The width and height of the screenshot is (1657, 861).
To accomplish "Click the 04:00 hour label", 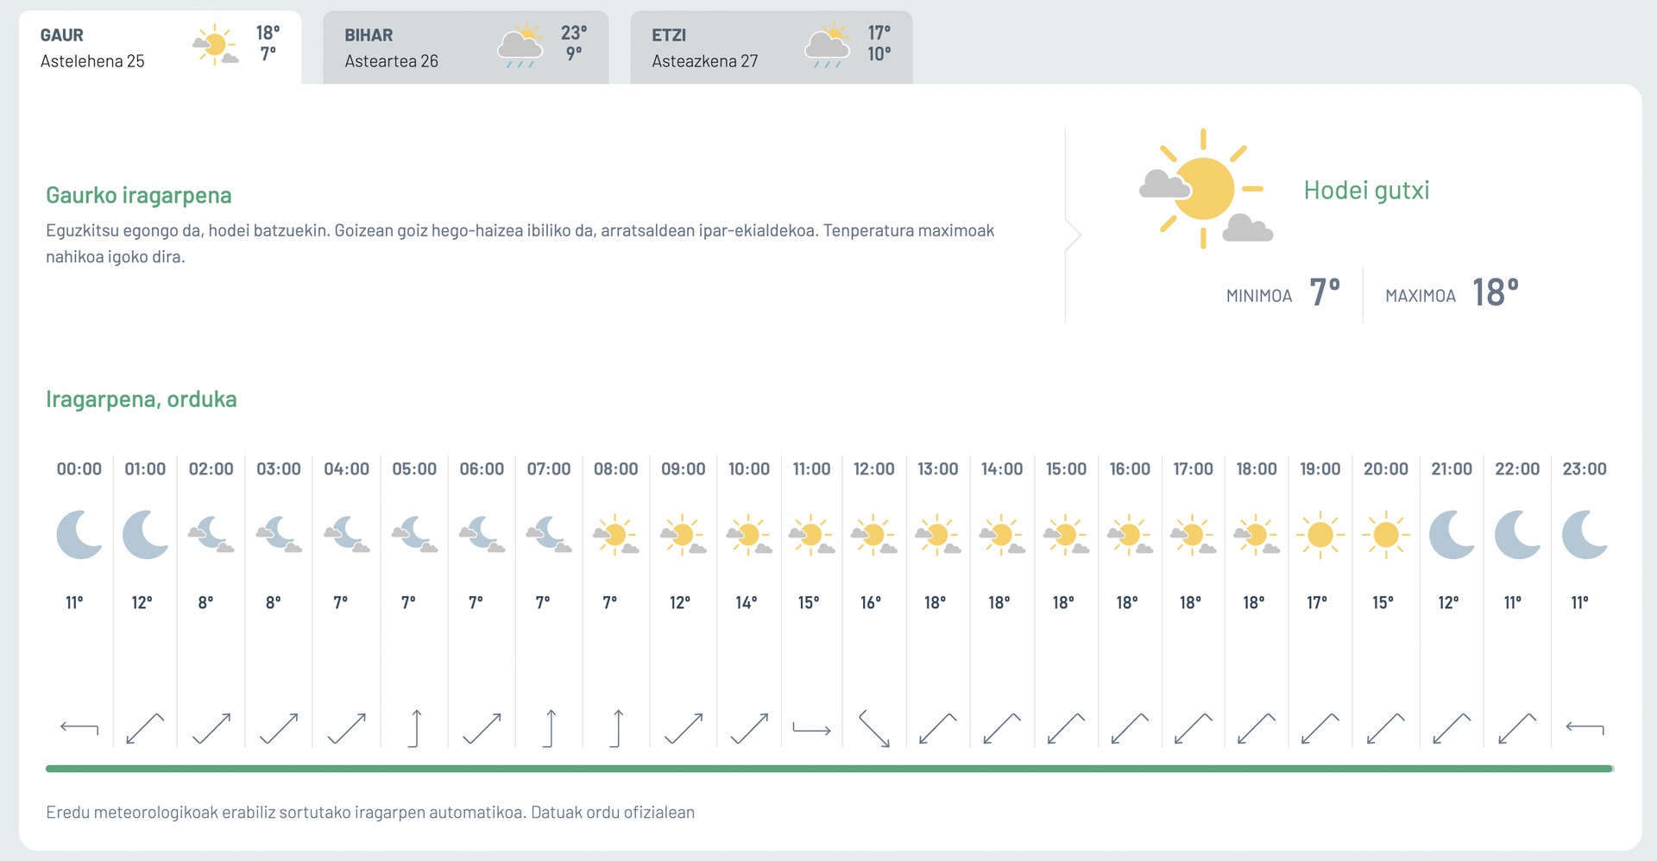I will [x=347, y=469].
